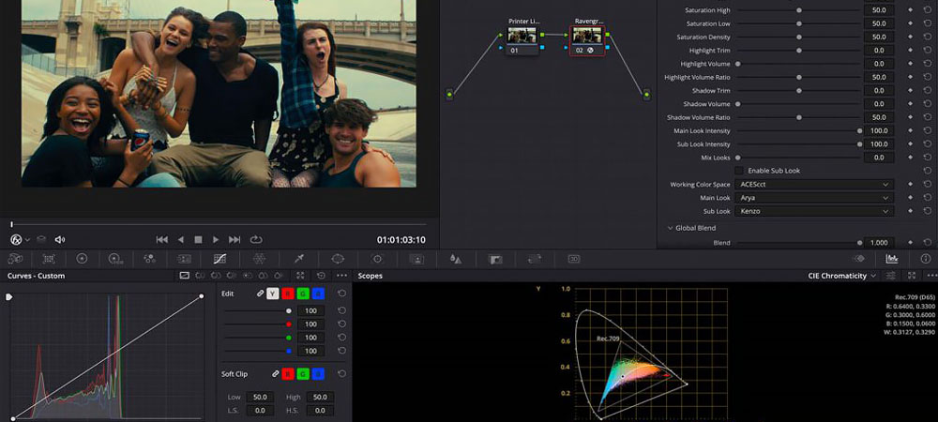The height and width of the screenshot is (422, 938).
Task: Open the Tracker palette
Action: [377, 259]
